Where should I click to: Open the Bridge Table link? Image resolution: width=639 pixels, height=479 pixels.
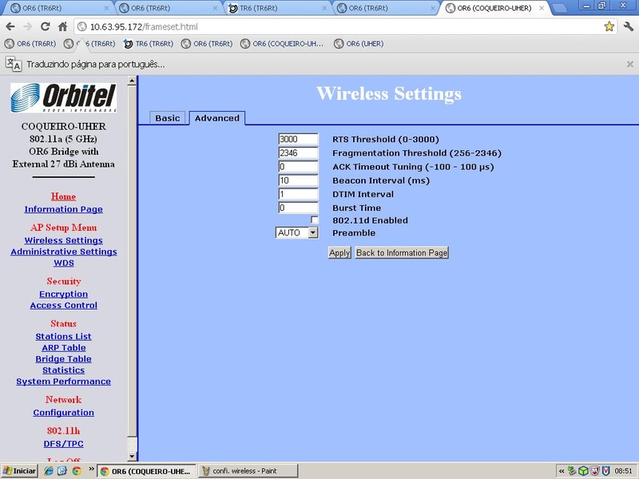pos(64,358)
